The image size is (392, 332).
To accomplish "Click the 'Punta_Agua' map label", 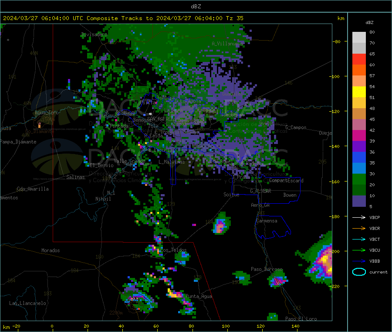I will (199, 296).
